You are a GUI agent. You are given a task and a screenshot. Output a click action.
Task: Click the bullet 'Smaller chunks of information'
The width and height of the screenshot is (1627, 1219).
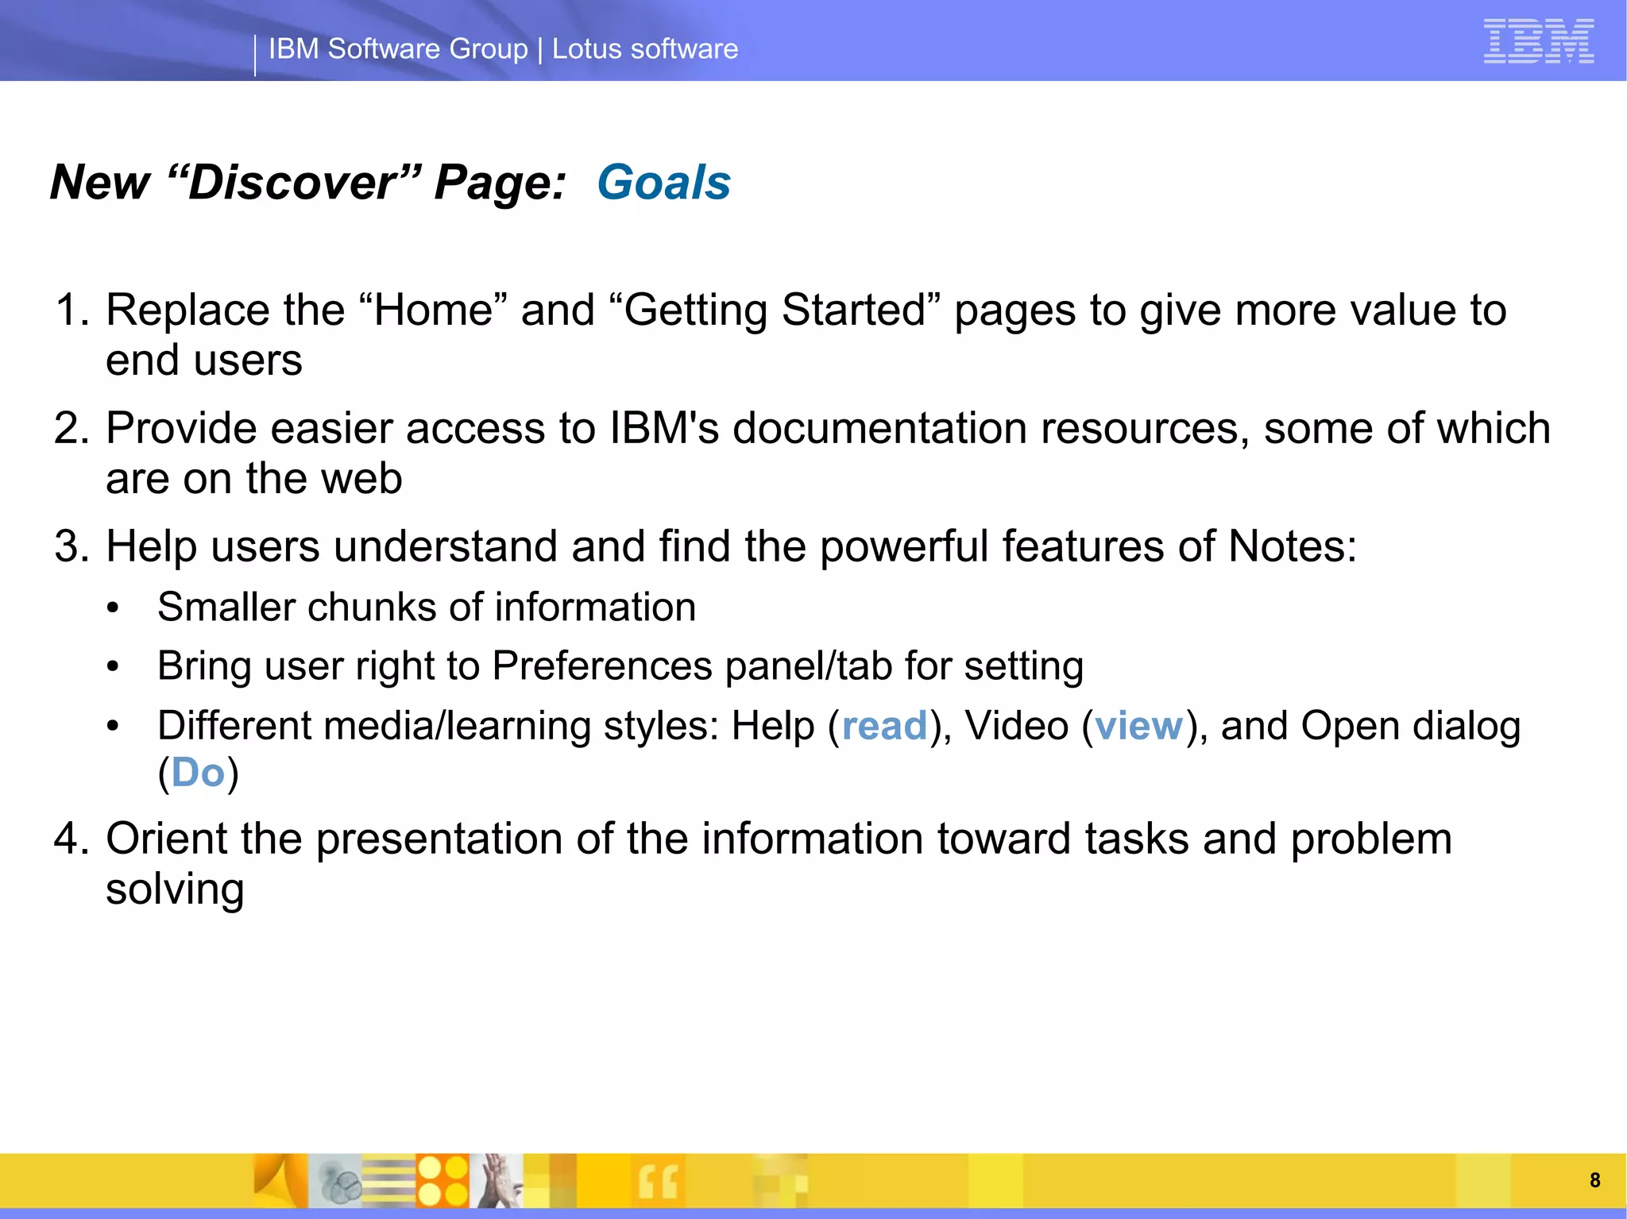pos(427,608)
